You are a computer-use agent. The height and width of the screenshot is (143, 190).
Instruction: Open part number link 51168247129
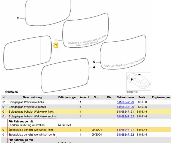pyautogui.click(x=125, y=102)
